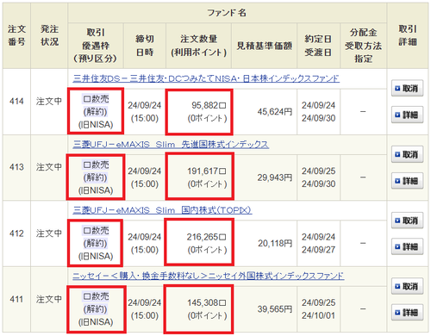Open 詳細 for order 413
This screenshot has height=336, width=431.
point(407,181)
